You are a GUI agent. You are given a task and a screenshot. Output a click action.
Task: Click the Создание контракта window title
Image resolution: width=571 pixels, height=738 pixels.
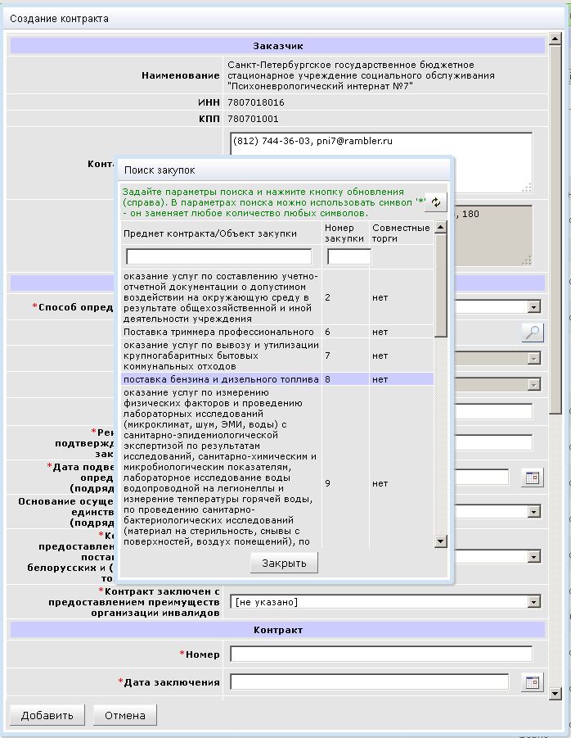coord(59,19)
